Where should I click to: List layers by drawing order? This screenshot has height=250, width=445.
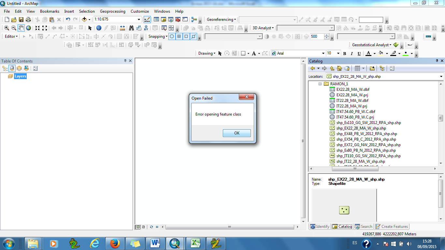tap(5, 68)
